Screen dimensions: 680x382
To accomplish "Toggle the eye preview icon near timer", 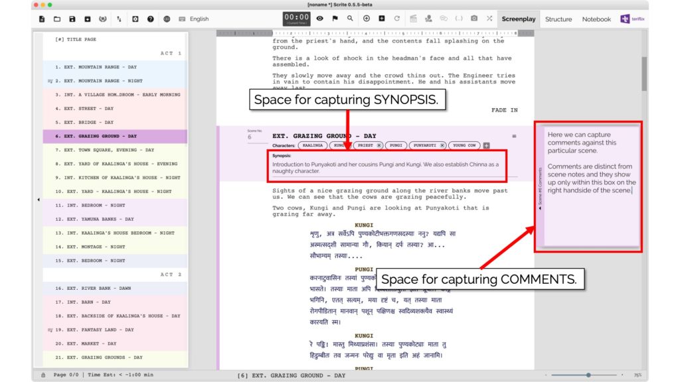I will [x=320, y=19].
